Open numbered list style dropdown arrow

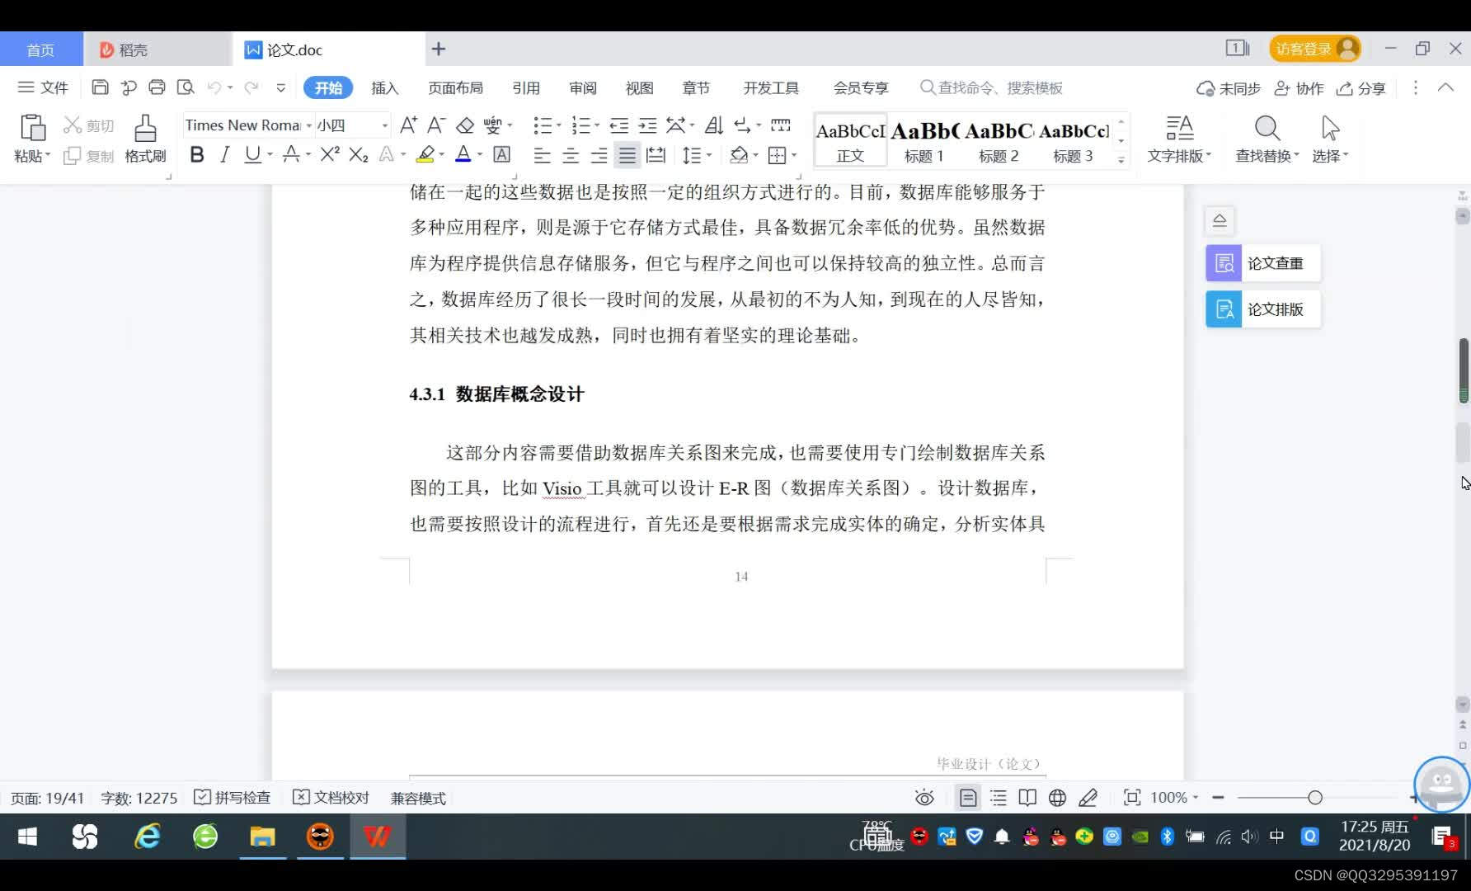tap(597, 125)
